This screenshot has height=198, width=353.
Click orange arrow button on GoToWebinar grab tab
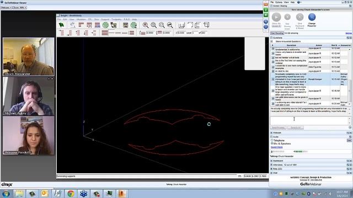[x=266, y=4]
